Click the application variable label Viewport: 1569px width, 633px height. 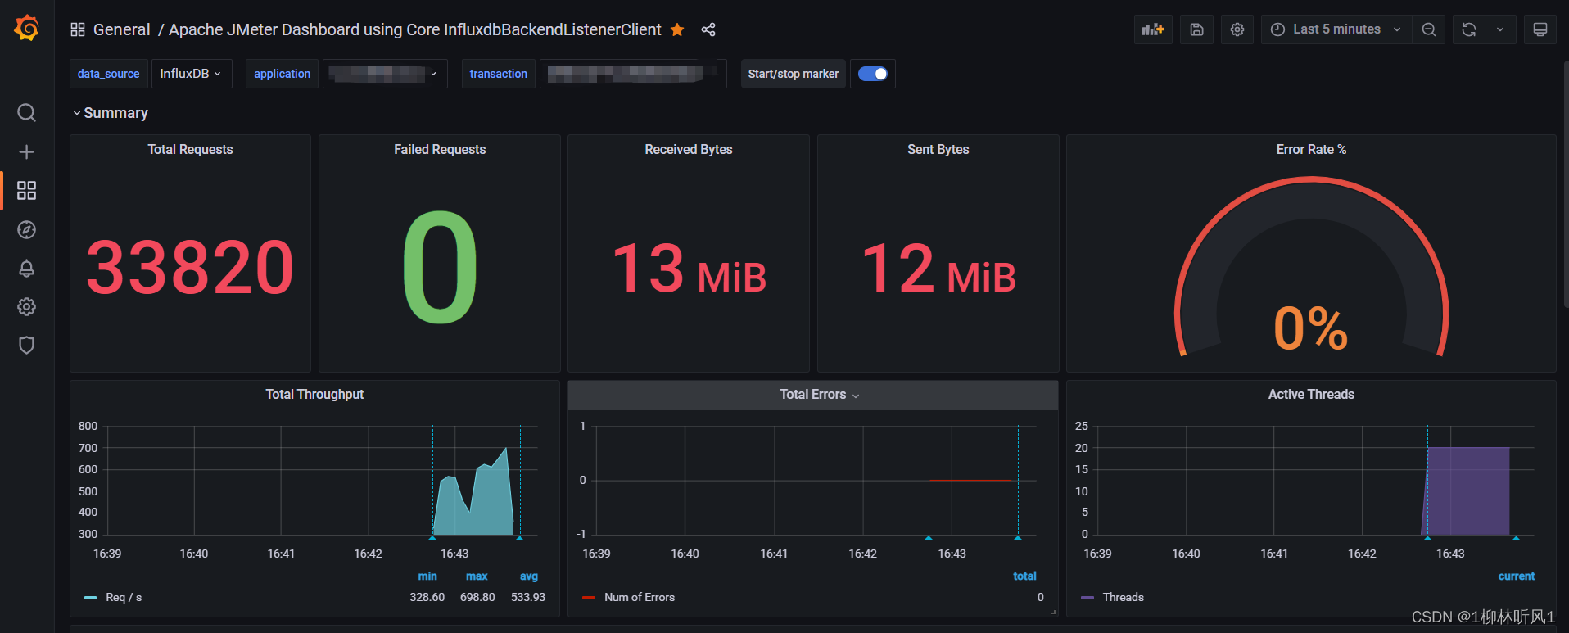pyautogui.click(x=282, y=74)
